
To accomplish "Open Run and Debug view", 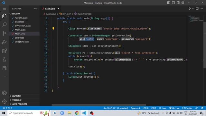I will (x=4, y=42).
